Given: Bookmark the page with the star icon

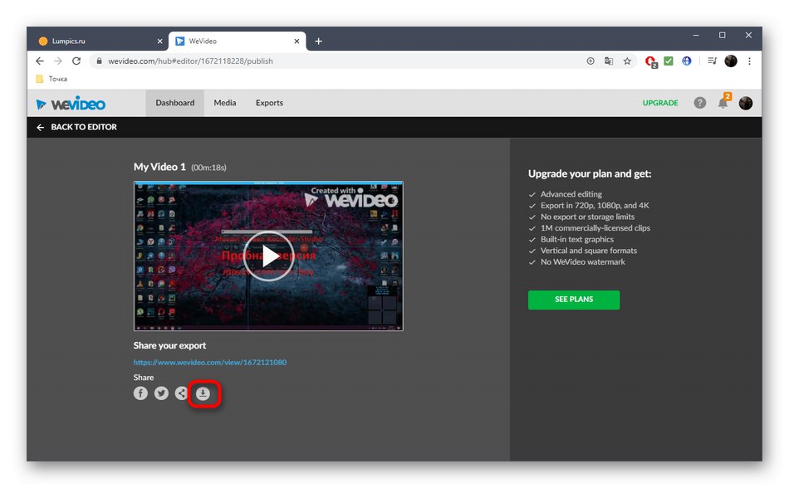Looking at the screenshot, I should 628,61.
